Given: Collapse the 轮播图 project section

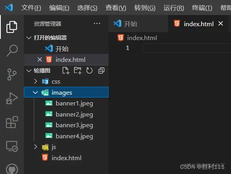Looking at the screenshot, I should pyautogui.click(x=29, y=71).
